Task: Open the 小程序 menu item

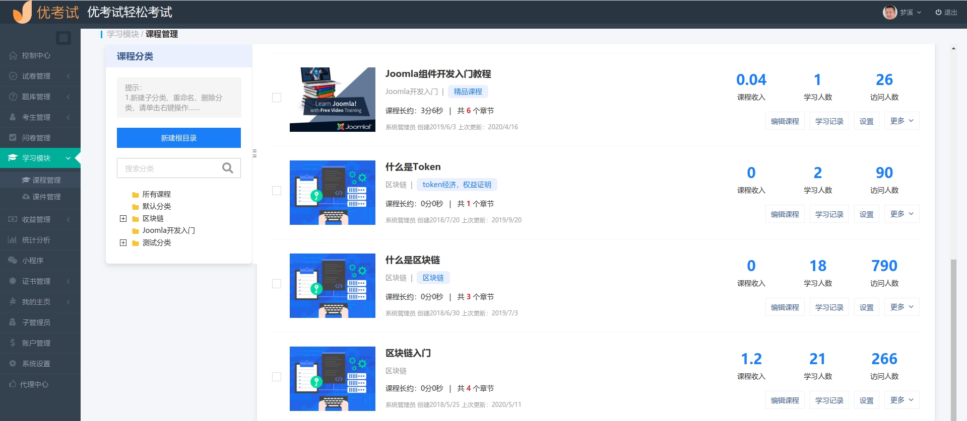Action: point(40,261)
